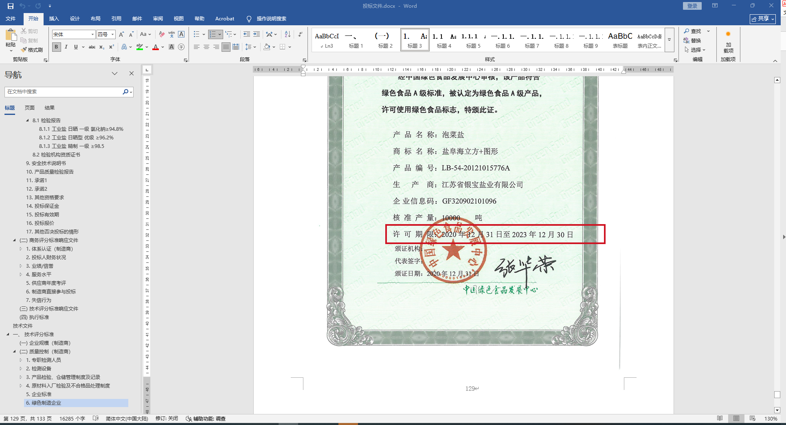Open the 加载项 add-ins button
Screen dimensions: 786x425
click(728, 42)
